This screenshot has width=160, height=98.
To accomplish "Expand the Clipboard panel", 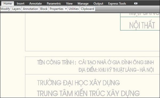I will coord(87,9).
